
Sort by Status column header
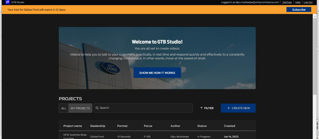[x=202, y=126]
